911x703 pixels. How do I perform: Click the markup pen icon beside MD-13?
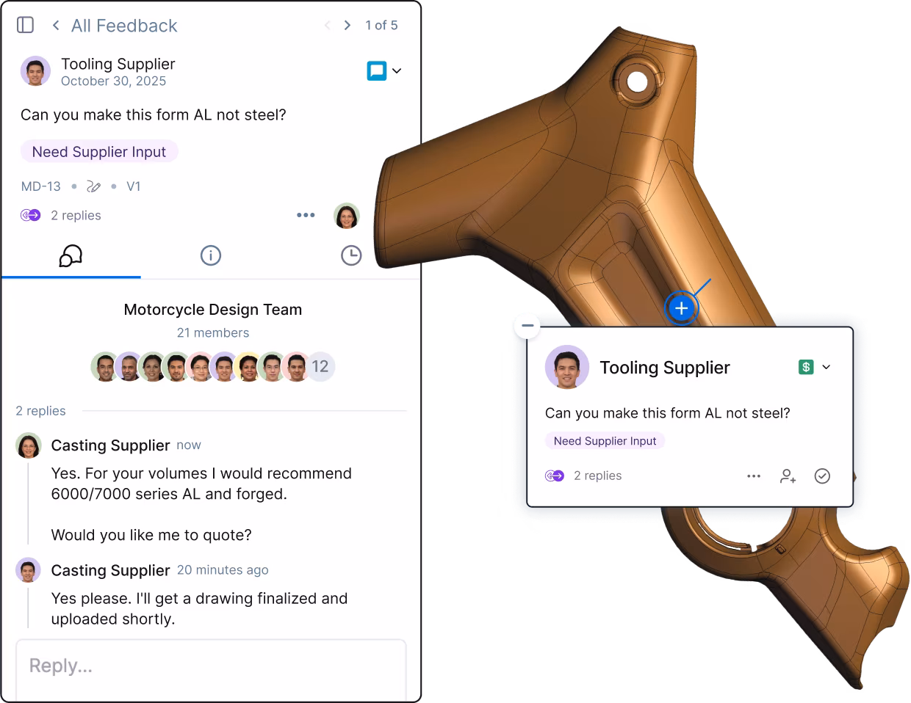click(x=94, y=186)
